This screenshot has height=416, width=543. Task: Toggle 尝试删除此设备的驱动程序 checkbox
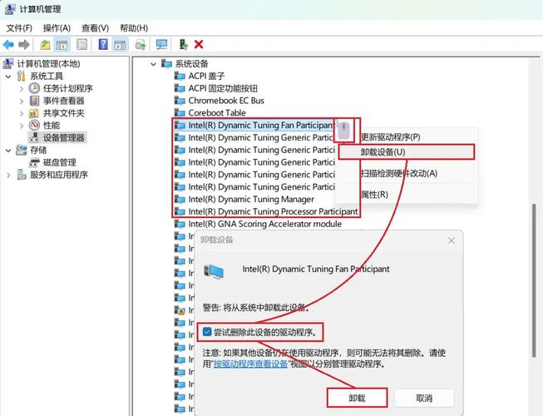click(x=207, y=332)
